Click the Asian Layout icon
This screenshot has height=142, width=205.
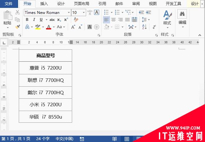[x=131, y=27]
